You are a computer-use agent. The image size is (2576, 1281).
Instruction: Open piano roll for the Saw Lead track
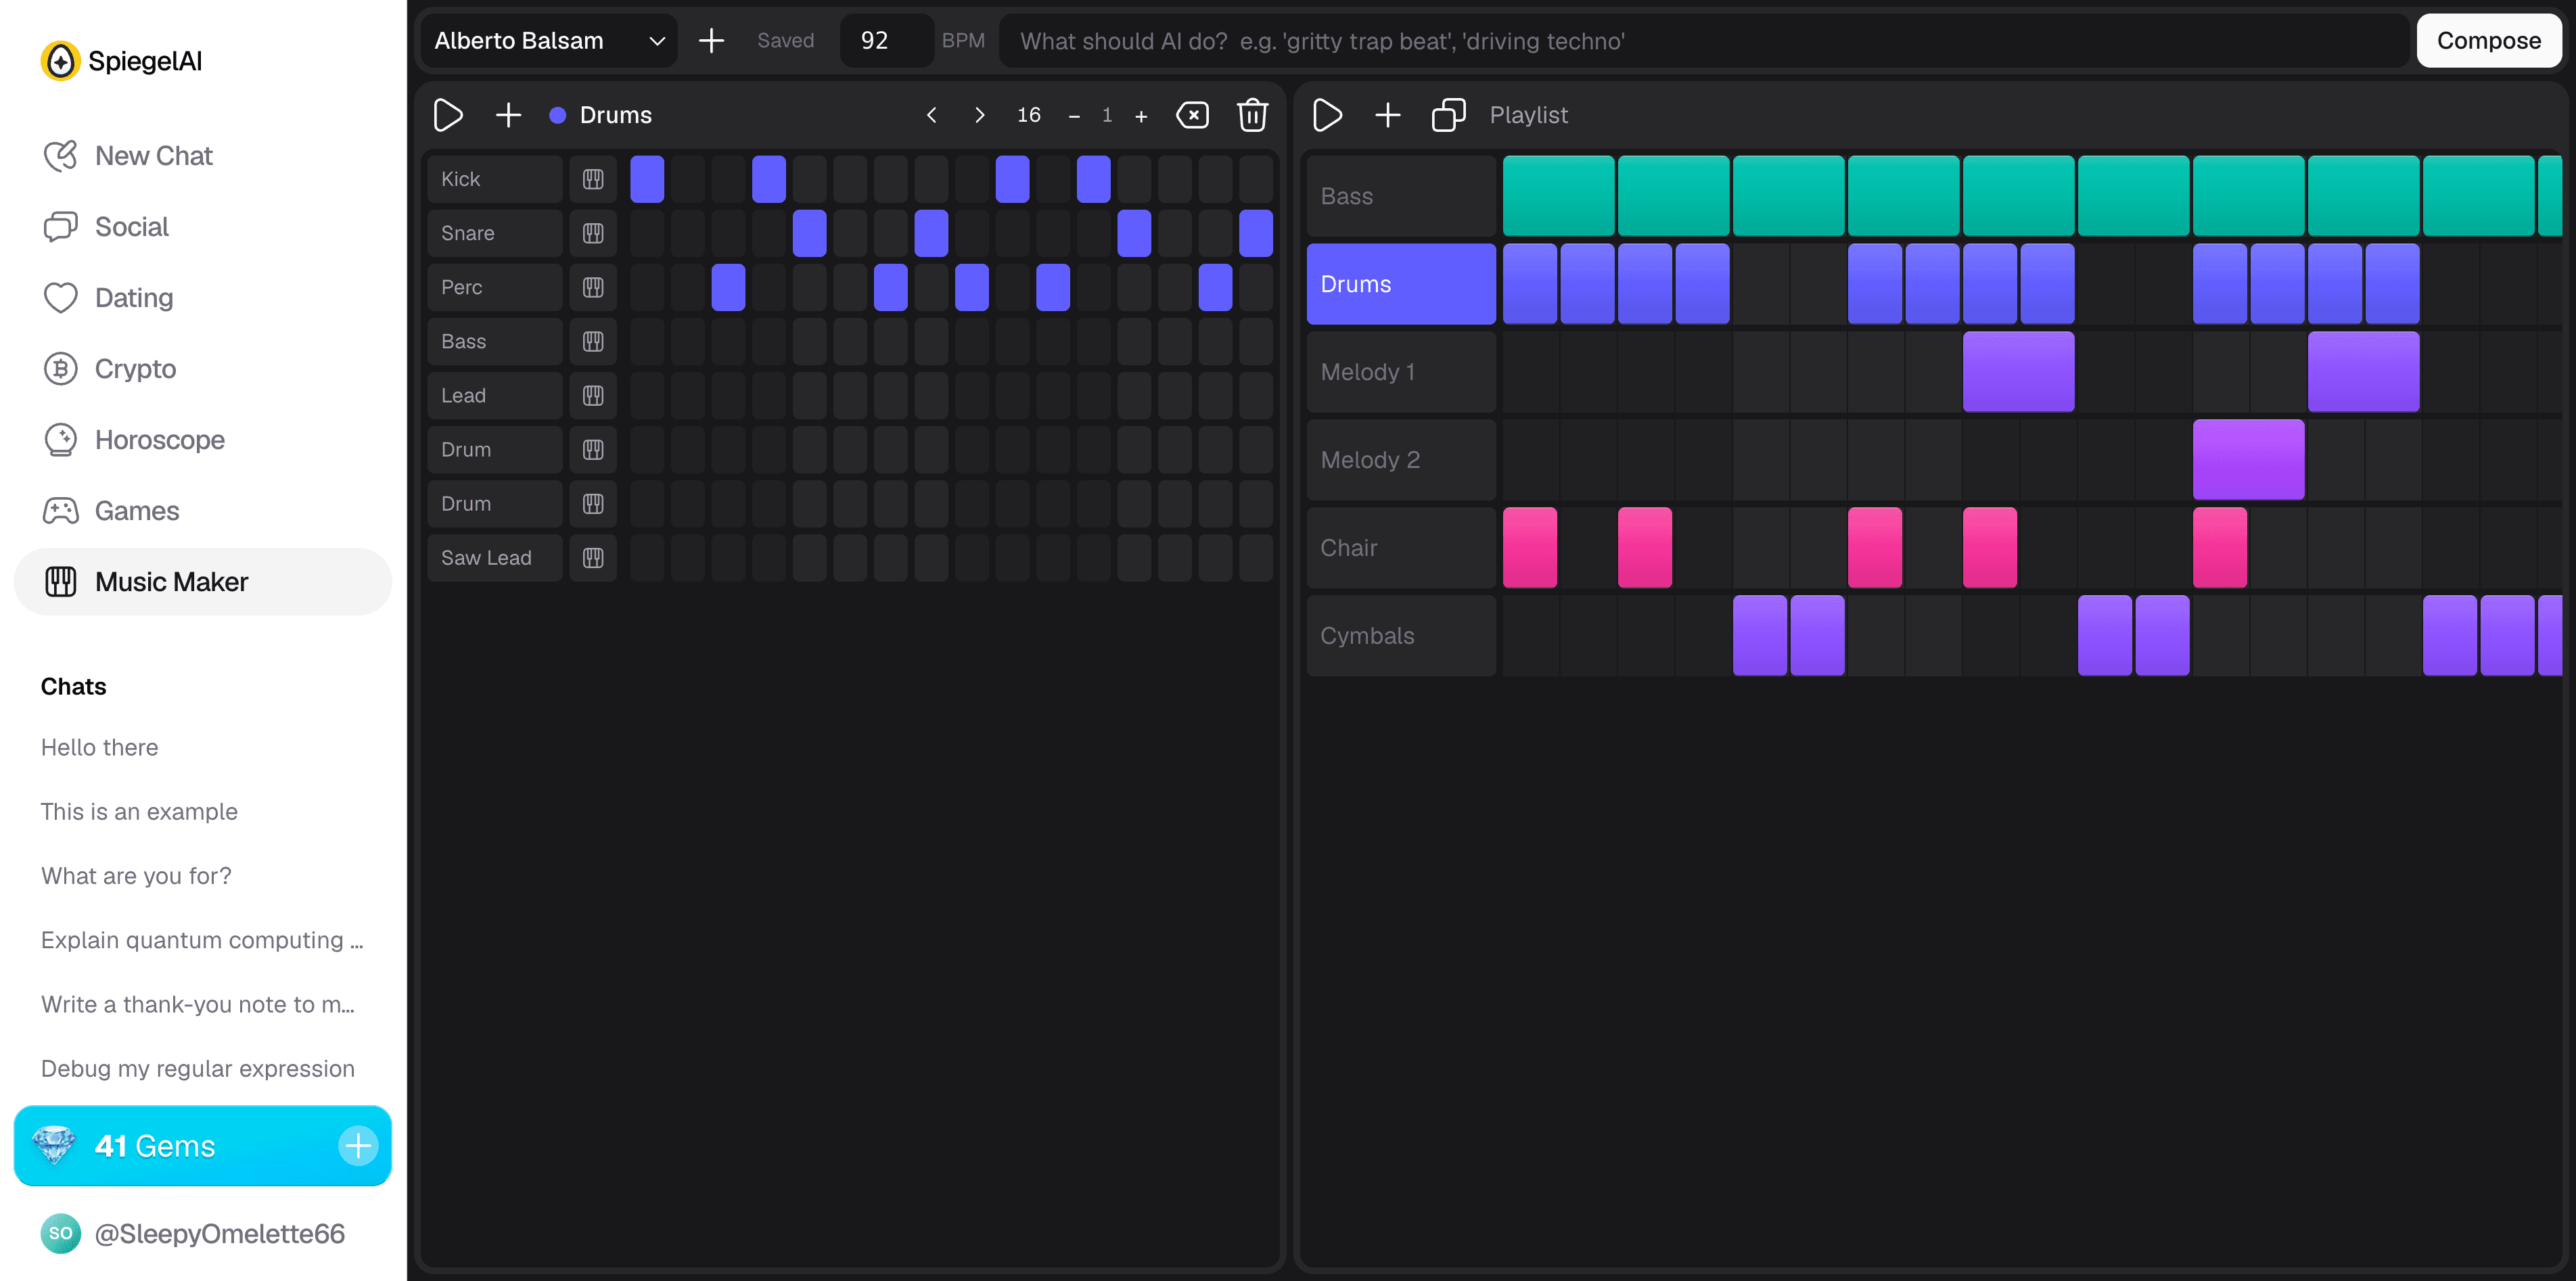[x=593, y=558]
